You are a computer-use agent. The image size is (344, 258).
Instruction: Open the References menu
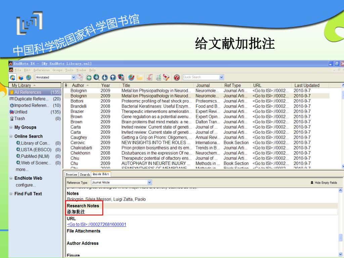tap(41, 70)
